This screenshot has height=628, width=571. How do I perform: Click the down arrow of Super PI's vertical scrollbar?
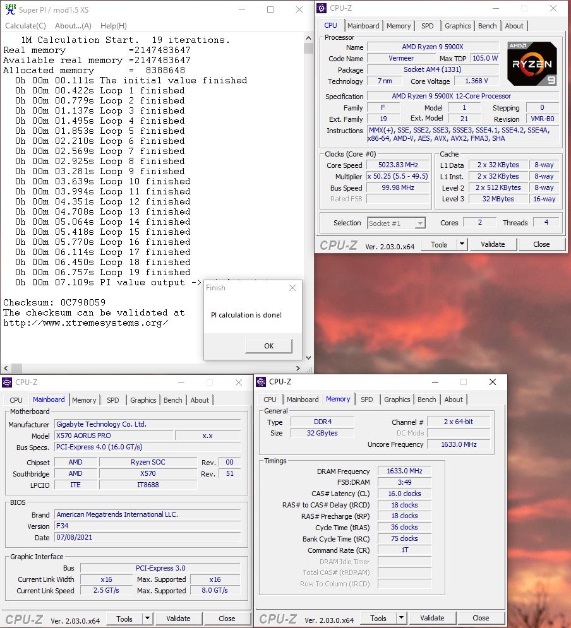coord(308,358)
